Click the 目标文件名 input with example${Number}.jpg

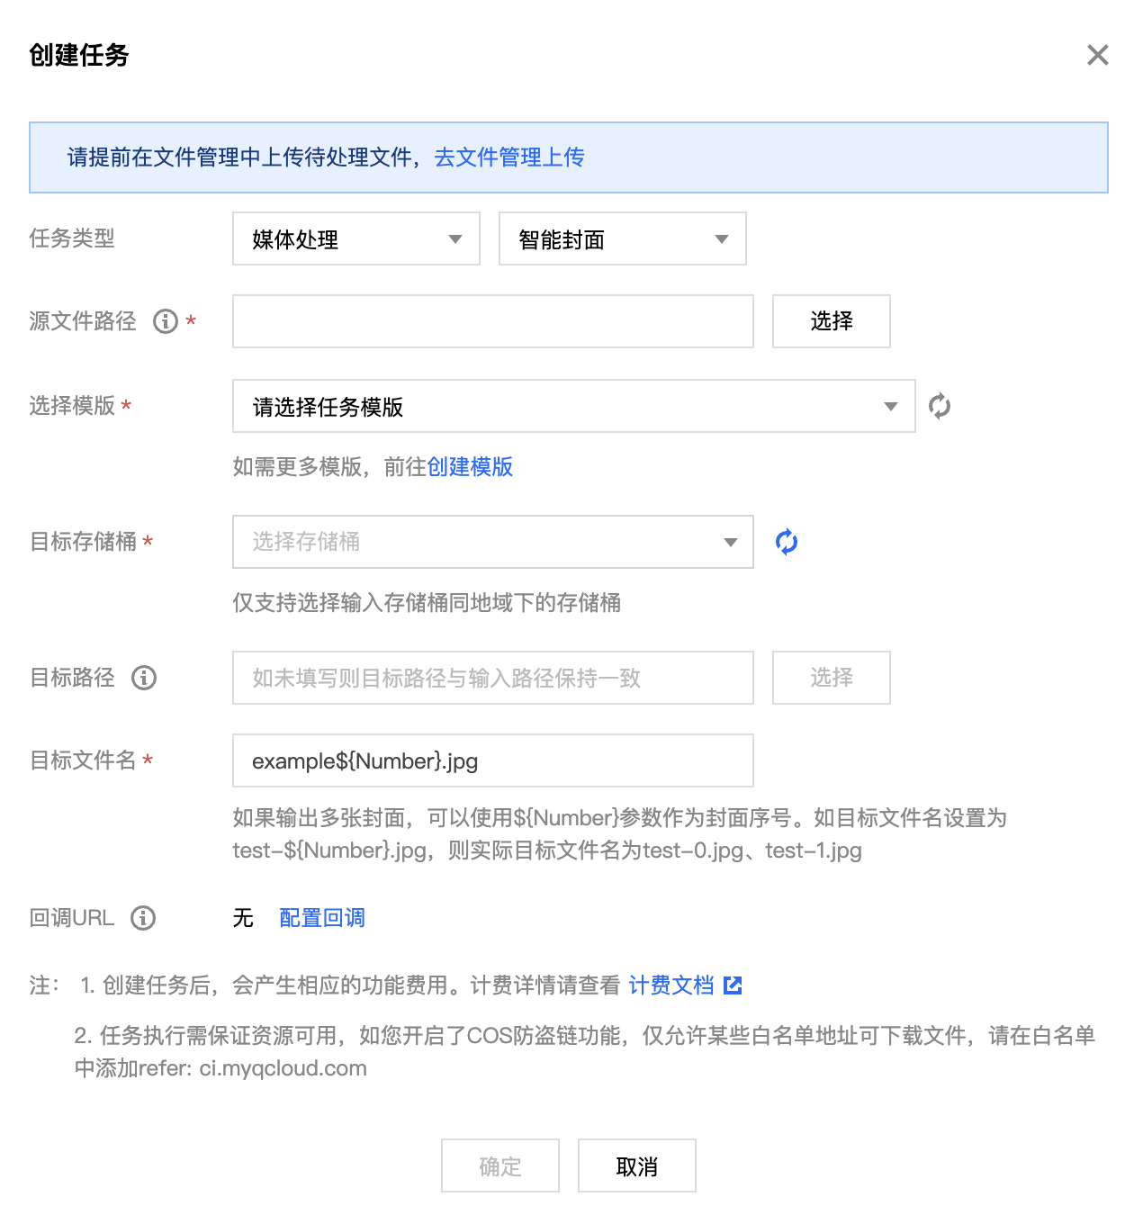493,760
